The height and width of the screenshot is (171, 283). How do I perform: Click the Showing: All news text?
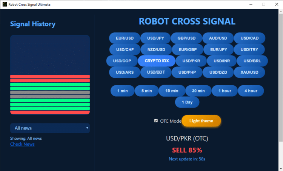[x=26, y=138]
